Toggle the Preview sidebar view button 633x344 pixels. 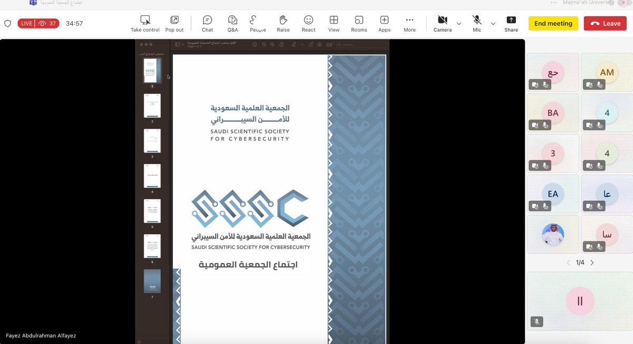177,45
